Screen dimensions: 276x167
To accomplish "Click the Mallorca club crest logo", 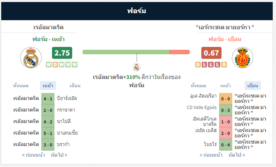I will [243, 58].
